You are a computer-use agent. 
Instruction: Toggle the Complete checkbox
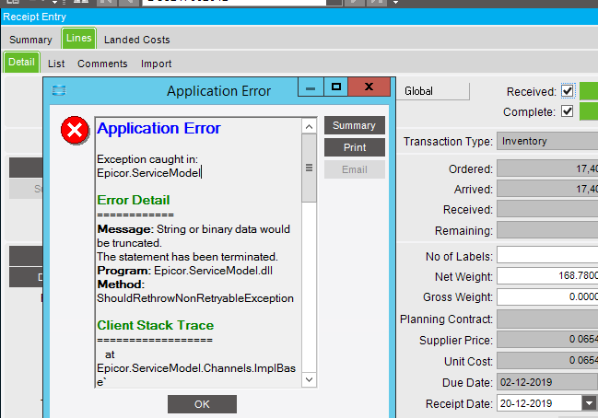(x=567, y=111)
